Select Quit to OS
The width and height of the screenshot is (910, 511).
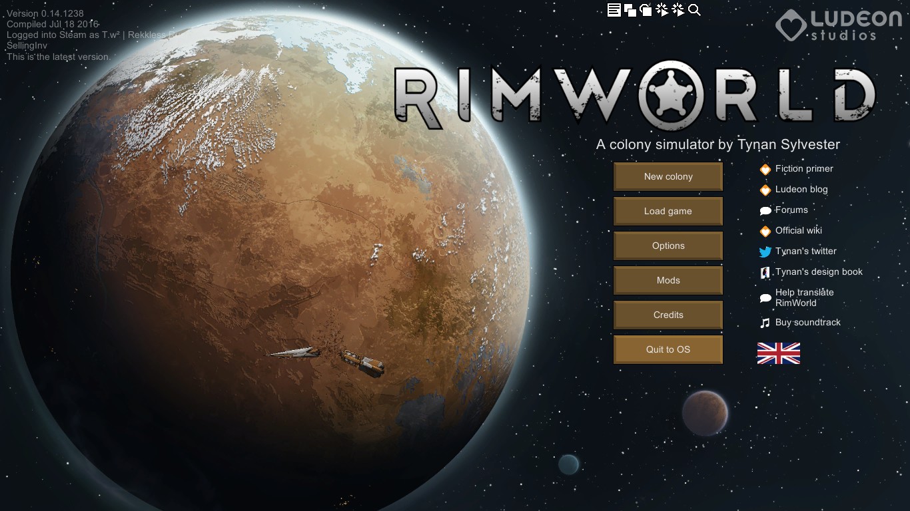[668, 349]
